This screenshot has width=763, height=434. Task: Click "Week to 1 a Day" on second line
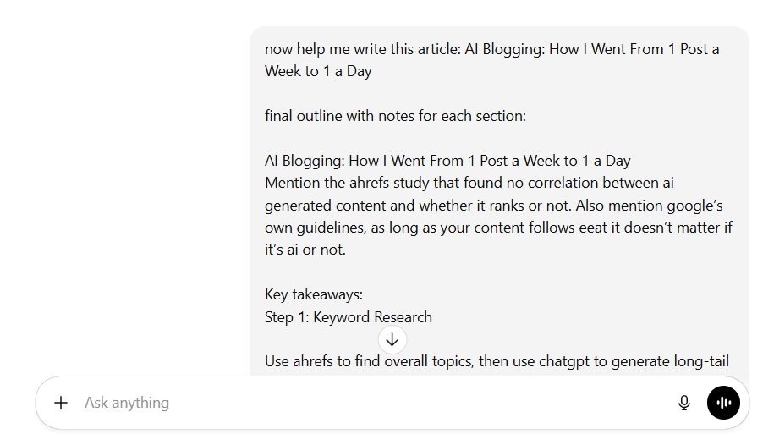[x=318, y=71]
